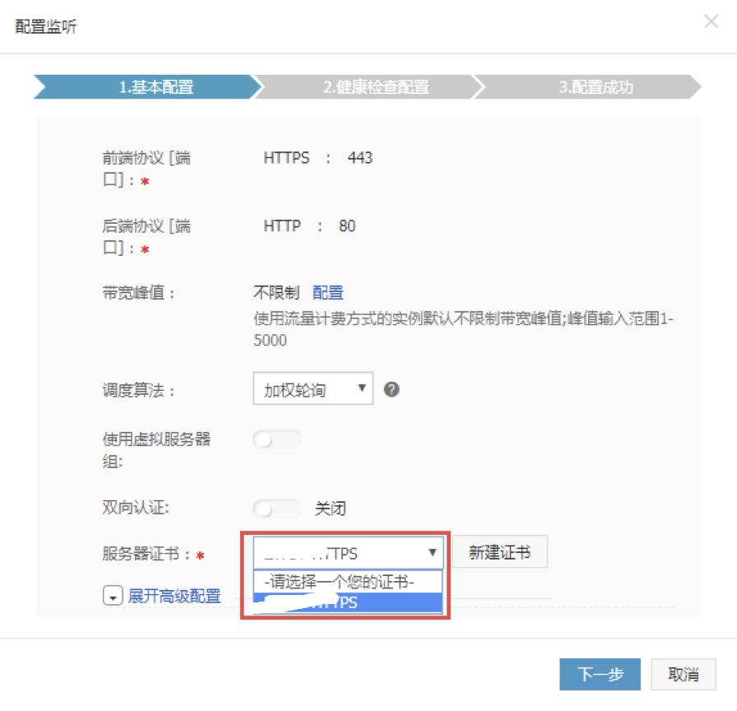Click the help icon next to 调度算法
The image size is (737, 711).
(393, 388)
